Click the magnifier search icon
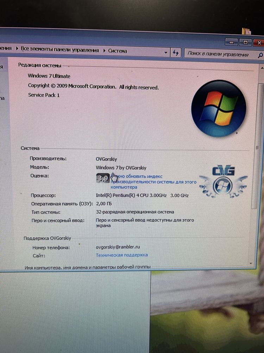This screenshot has height=353, width=264. pyautogui.click(x=260, y=55)
